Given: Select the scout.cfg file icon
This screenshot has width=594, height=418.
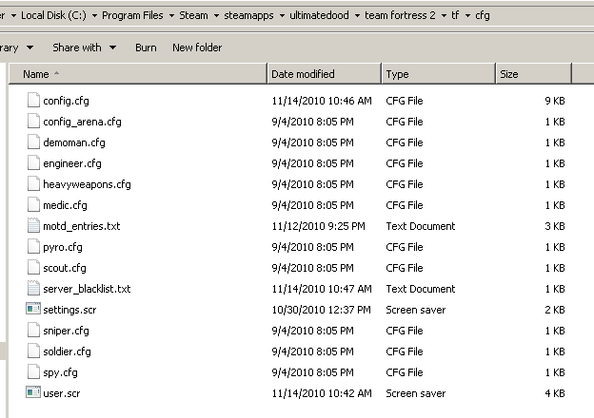Looking at the screenshot, I should pos(33,268).
